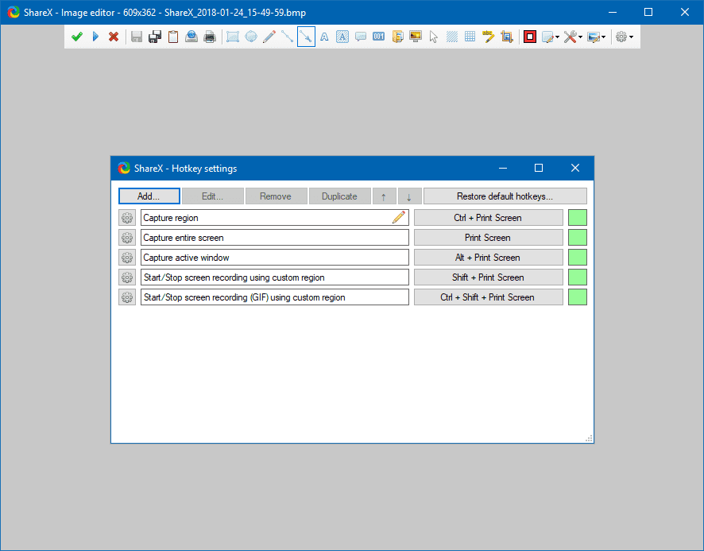Image resolution: width=704 pixels, height=551 pixels.
Task: Click the Remove hotkey button
Action: [277, 196]
